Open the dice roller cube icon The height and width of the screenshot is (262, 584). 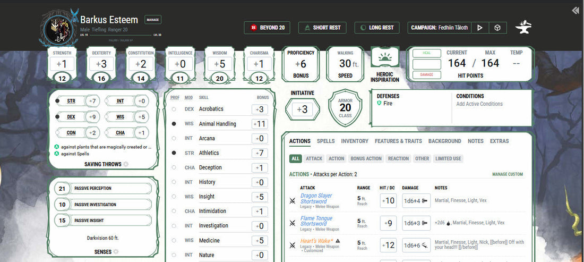[497, 28]
